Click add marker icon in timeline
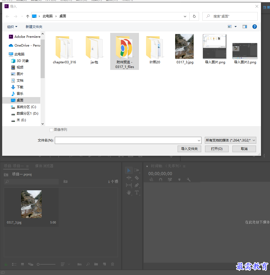 pyautogui.click(x=179, y=180)
